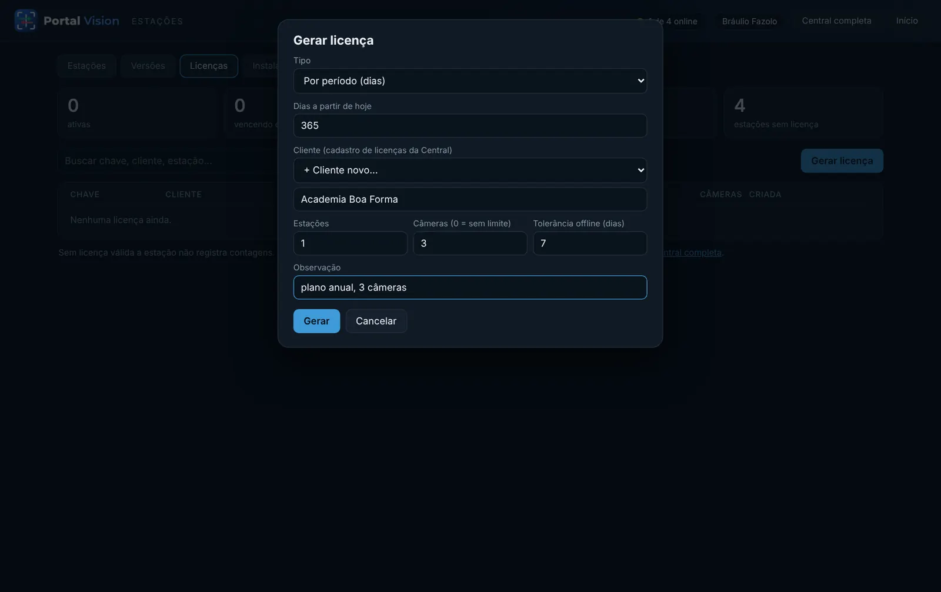Cancel the Gerar licença dialog
This screenshot has height=592, width=941.
point(376,321)
